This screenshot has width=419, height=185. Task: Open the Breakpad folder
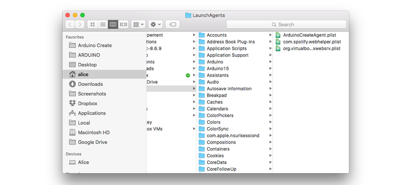[235, 95]
